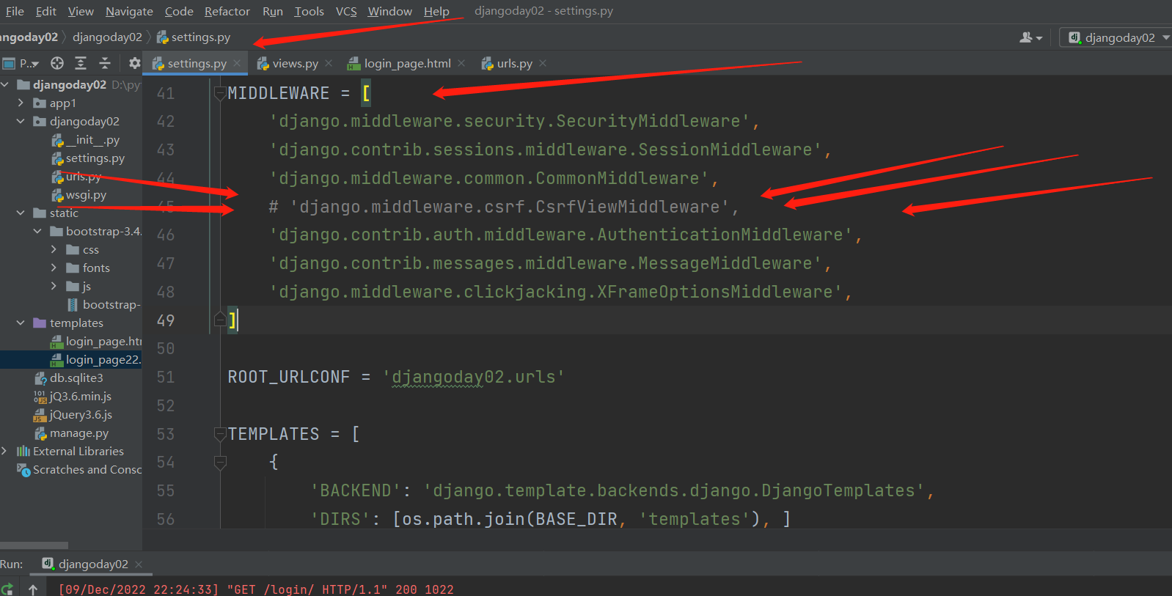Collapse the bootstrap-3.4 folder
The height and width of the screenshot is (596, 1172).
click(x=37, y=231)
